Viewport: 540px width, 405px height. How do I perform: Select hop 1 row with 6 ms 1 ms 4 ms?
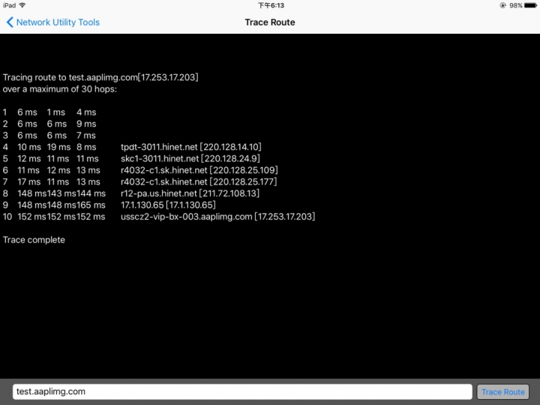point(49,112)
